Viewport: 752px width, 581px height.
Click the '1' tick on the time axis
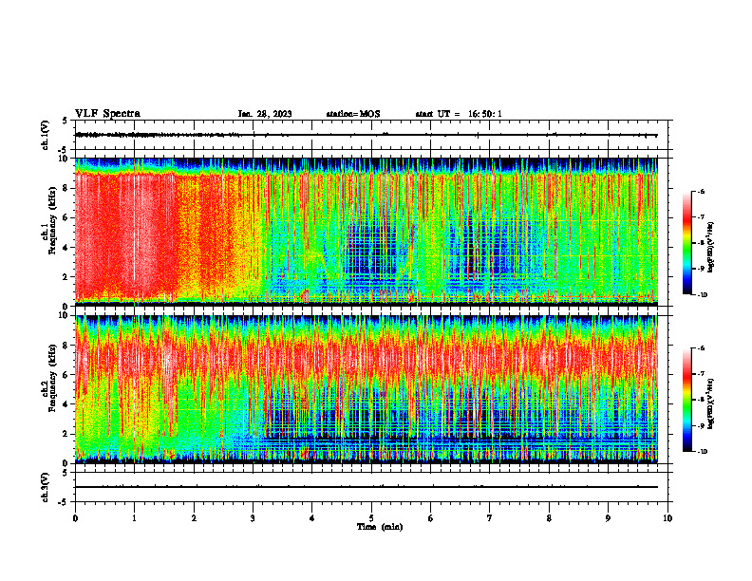[135, 518]
